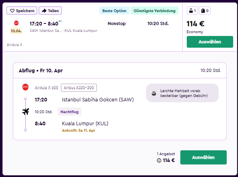Click the 10.04. date badge
Viewport: 238px width, 177px height.
tap(16, 31)
